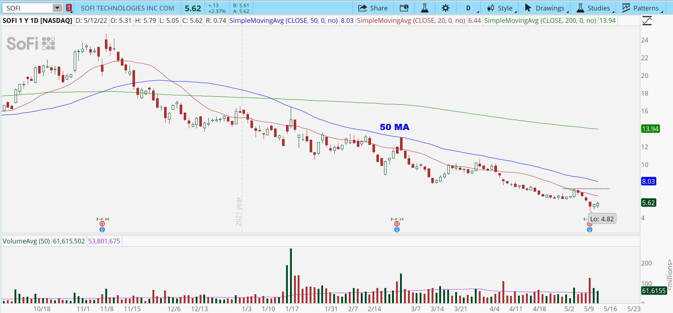Click the red earnings phone icon labeled $-0.05

pos(102,224)
